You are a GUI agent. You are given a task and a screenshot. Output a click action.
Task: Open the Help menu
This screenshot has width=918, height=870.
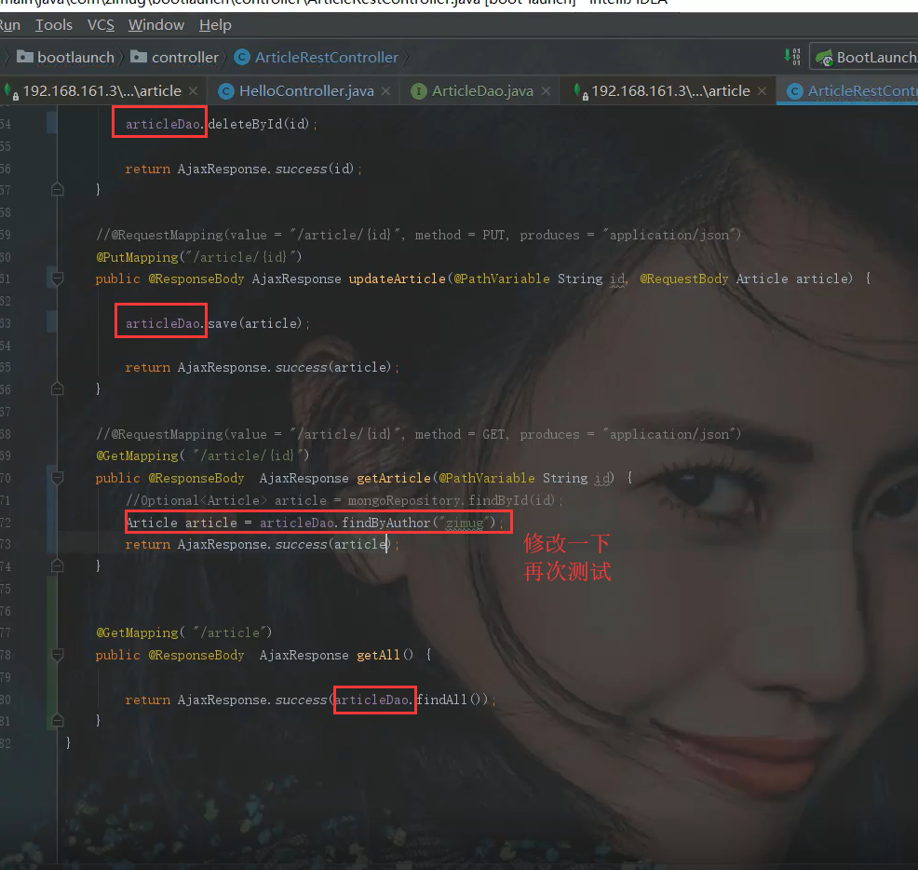click(x=215, y=25)
